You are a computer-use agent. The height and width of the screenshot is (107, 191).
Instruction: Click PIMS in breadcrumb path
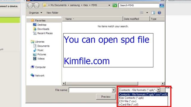94,5
